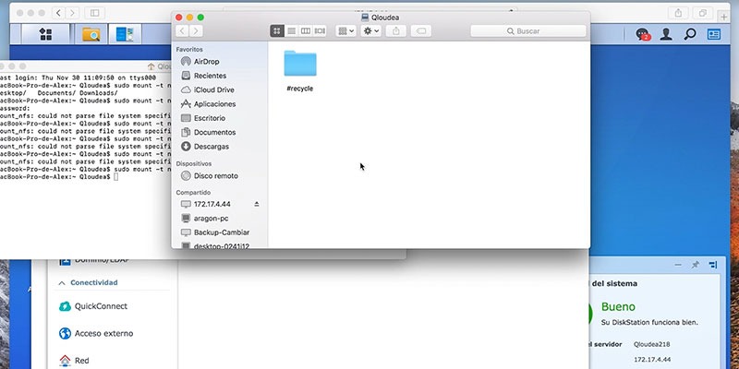Switch Finder to list view
739x369 pixels.
point(292,31)
